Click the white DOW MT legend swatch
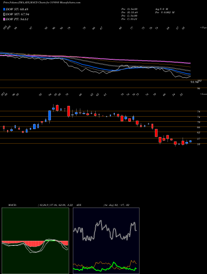The height and width of the screenshot is (274, 207). pos(5,15)
